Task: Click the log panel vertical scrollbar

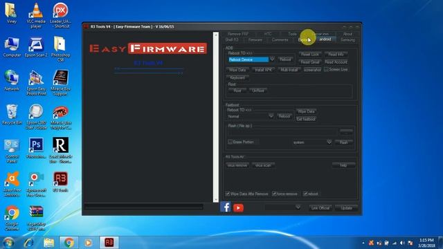Action: [216, 117]
